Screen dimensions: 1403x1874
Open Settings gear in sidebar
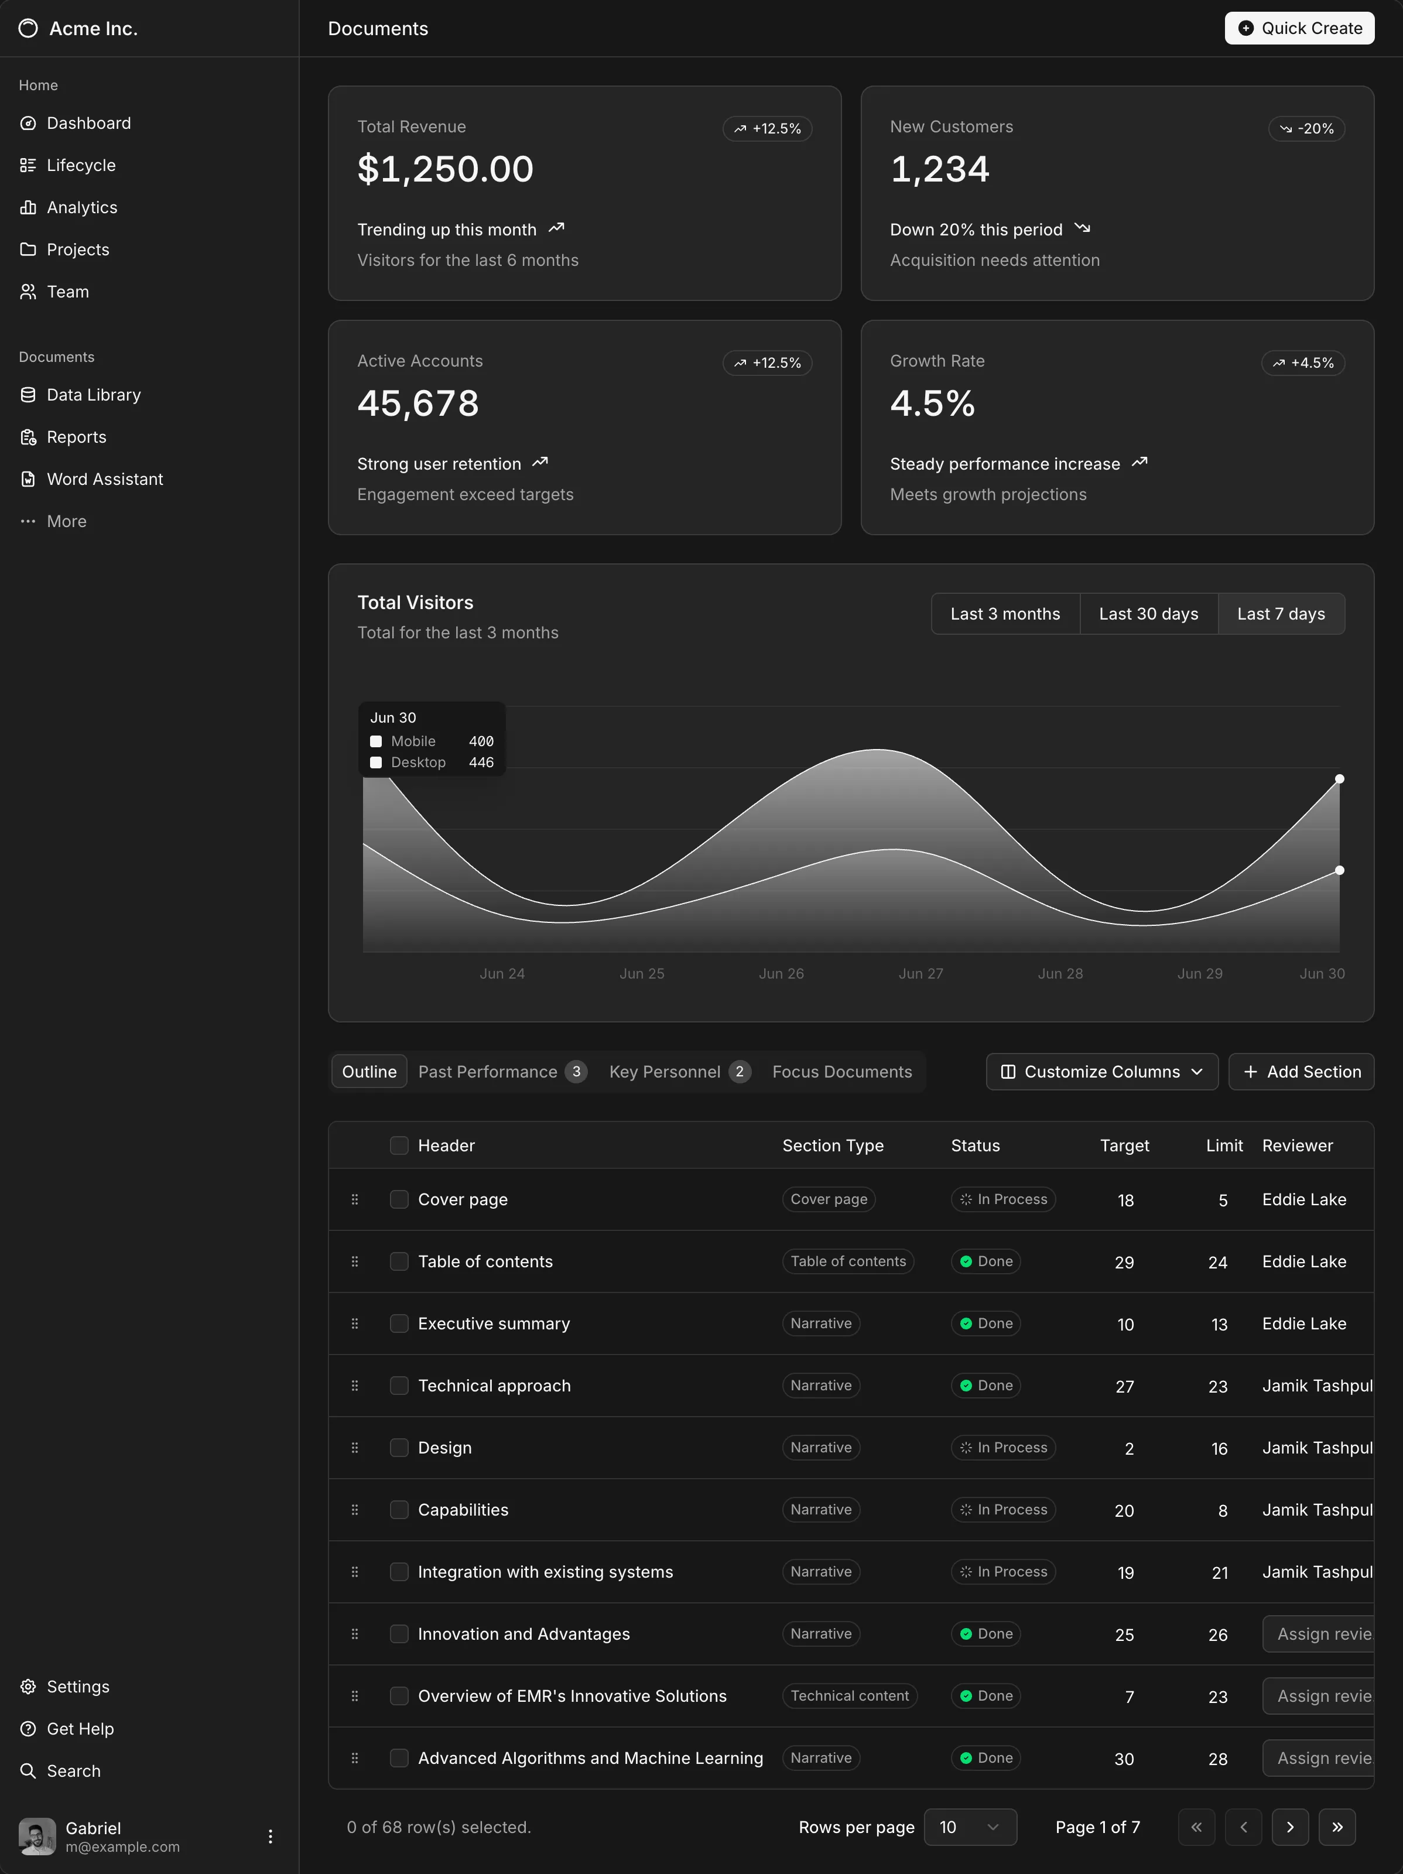tap(28, 1687)
